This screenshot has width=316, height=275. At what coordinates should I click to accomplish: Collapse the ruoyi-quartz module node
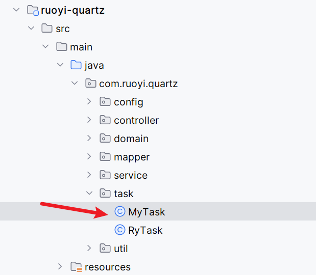(x=16, y=10)
